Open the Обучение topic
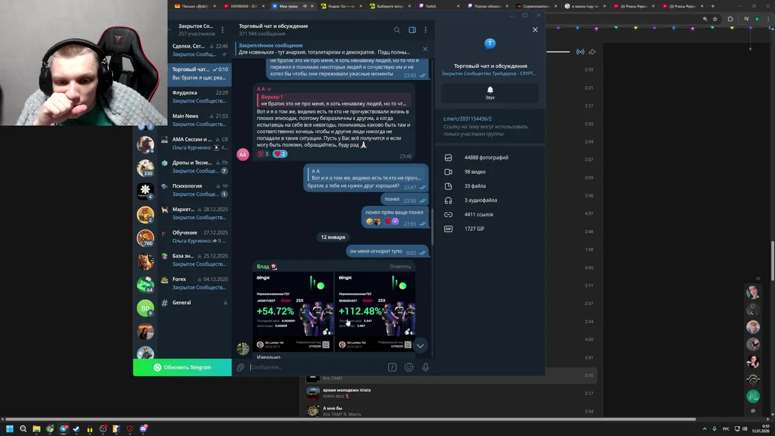This screenshot has height=436, width=775. [x=196, y=236]
